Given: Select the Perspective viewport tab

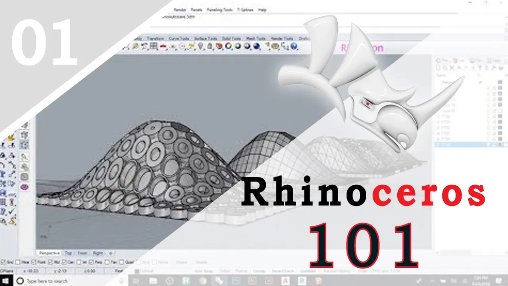Looking at the screenshot, I should click(49, 253).
